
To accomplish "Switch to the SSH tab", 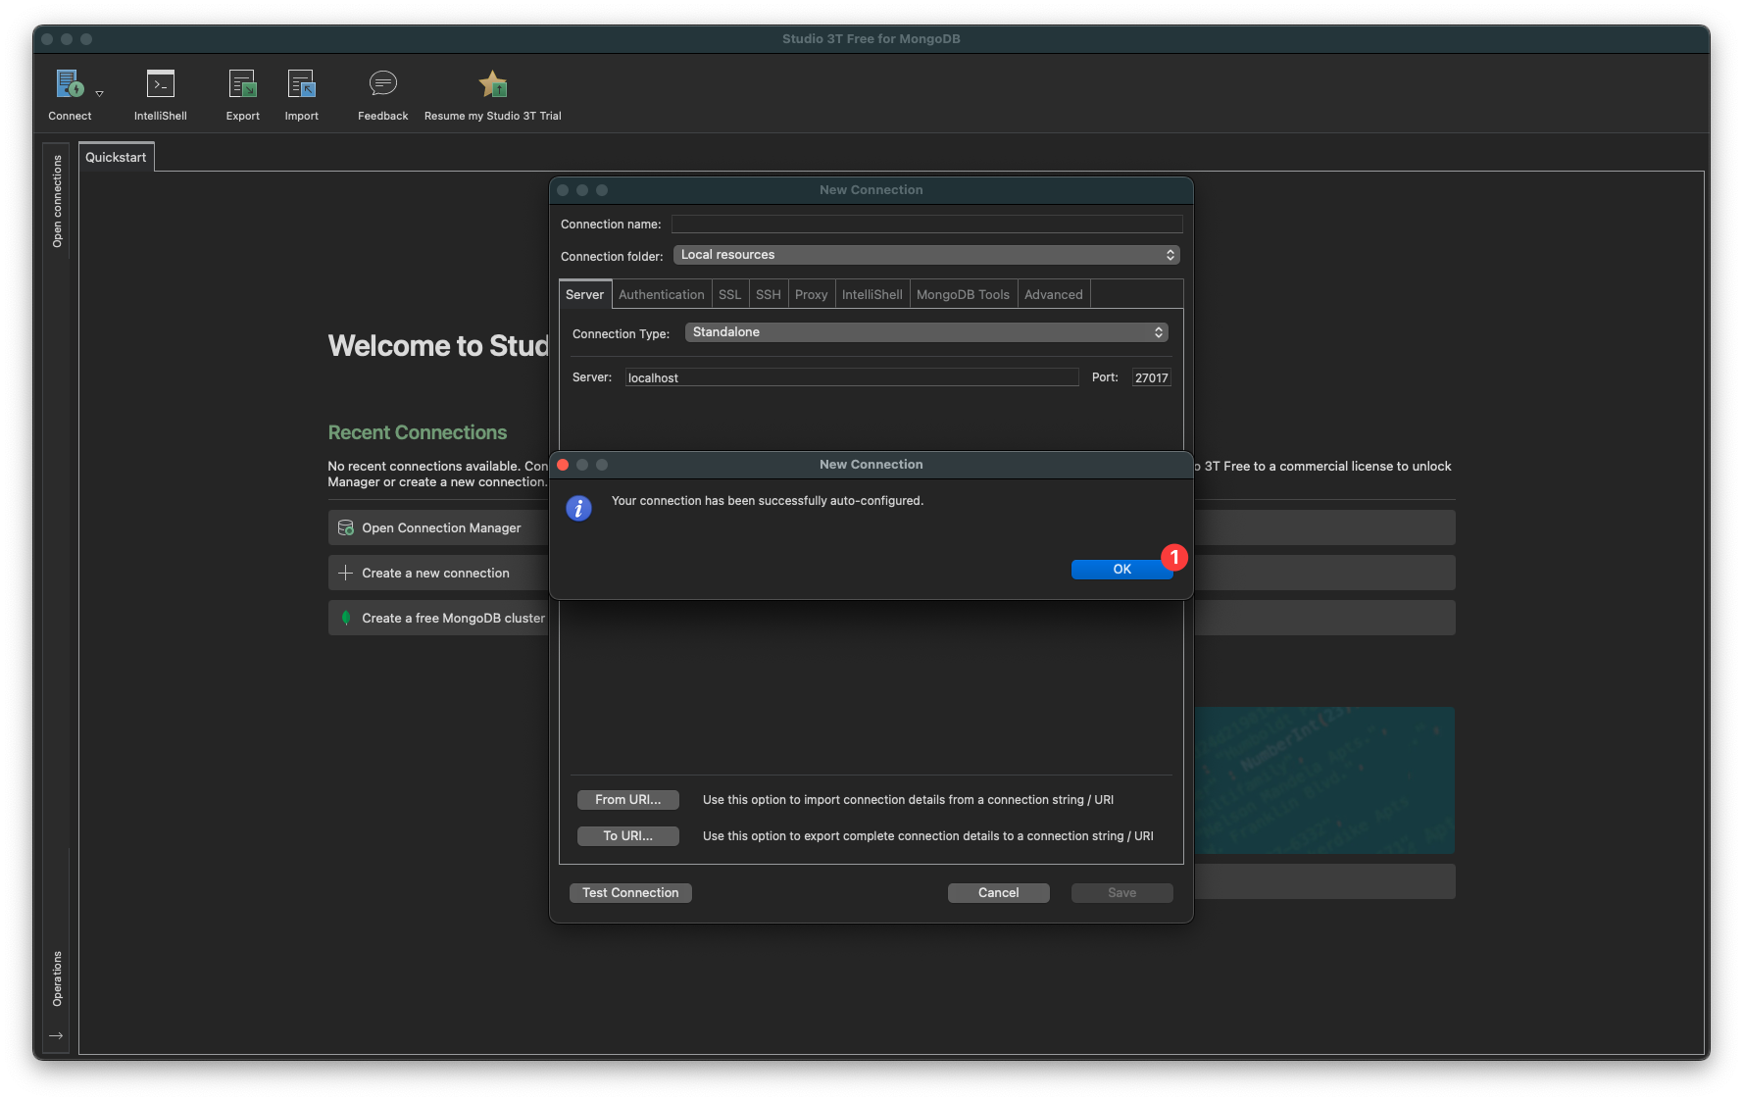I will point(769,294).
